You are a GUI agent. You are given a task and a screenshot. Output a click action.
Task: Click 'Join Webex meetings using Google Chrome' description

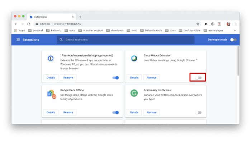[170, 60]
